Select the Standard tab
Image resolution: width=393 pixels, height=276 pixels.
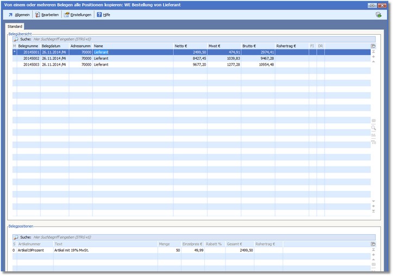click(x=15, y=27)
